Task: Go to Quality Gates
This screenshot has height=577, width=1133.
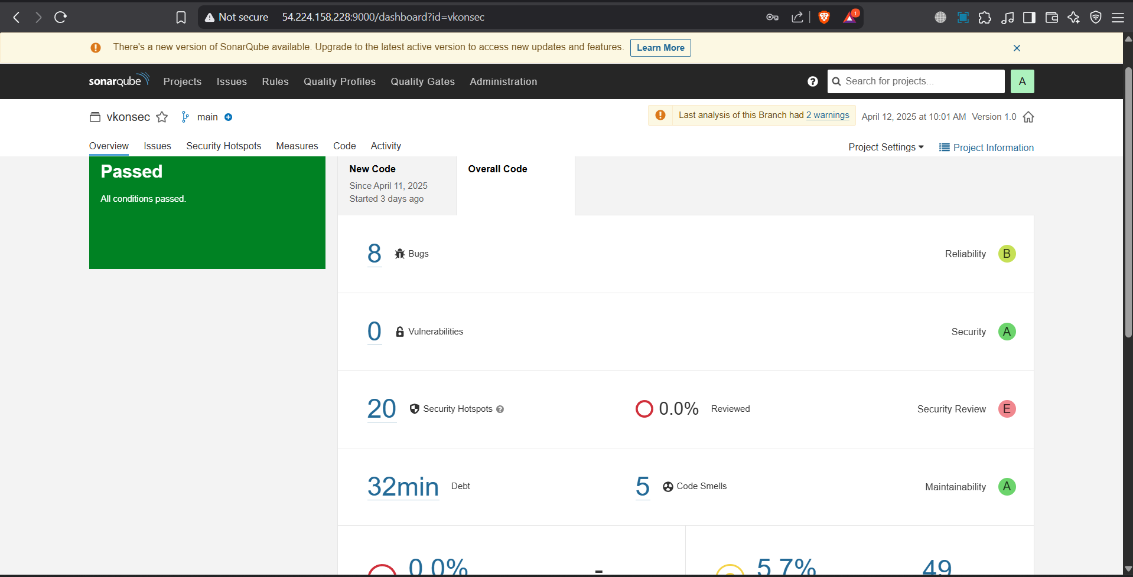Action: 422,81
